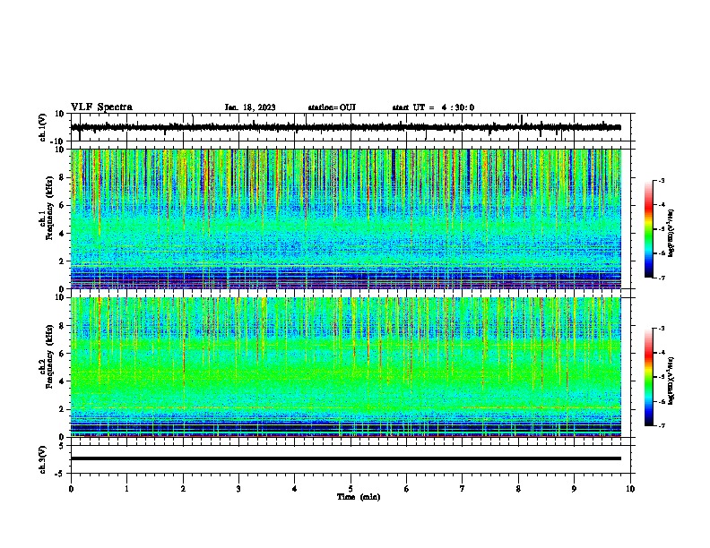This screenshot has height=548, width=710.
Task: Click the "-7" label on ch.2 color bar
Action: point(662,425)
